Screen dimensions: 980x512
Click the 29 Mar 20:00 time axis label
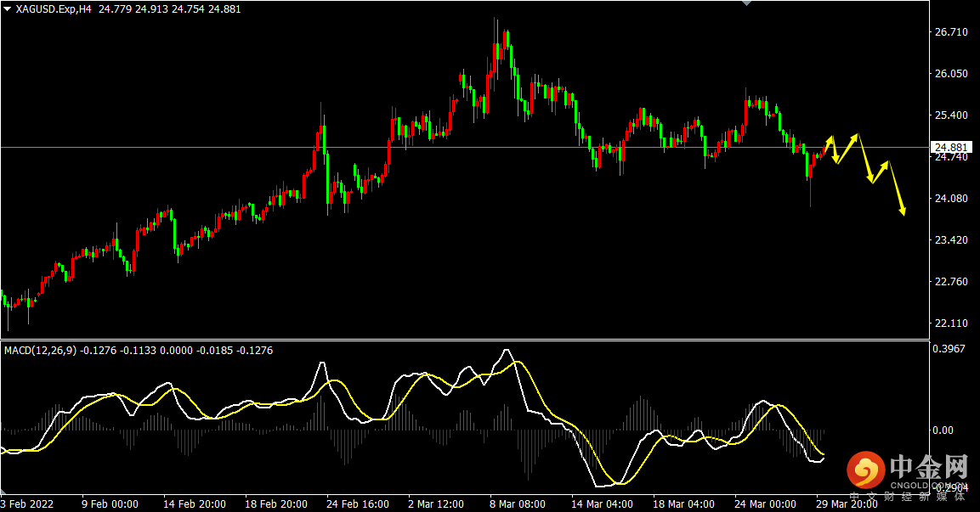tap(847, 504)
